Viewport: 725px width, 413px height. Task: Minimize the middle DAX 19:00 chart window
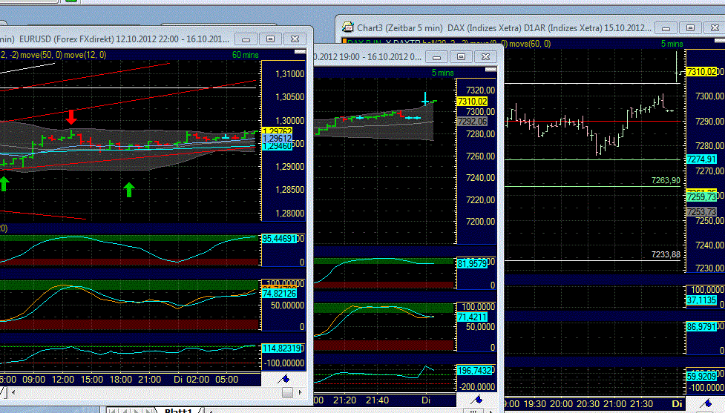coord(436,57)
